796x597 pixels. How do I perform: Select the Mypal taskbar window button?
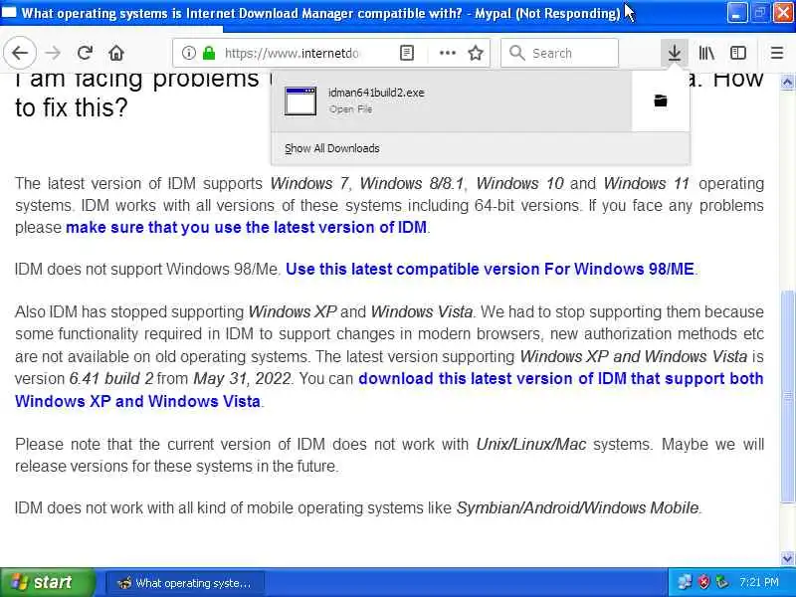pos(185,583)
